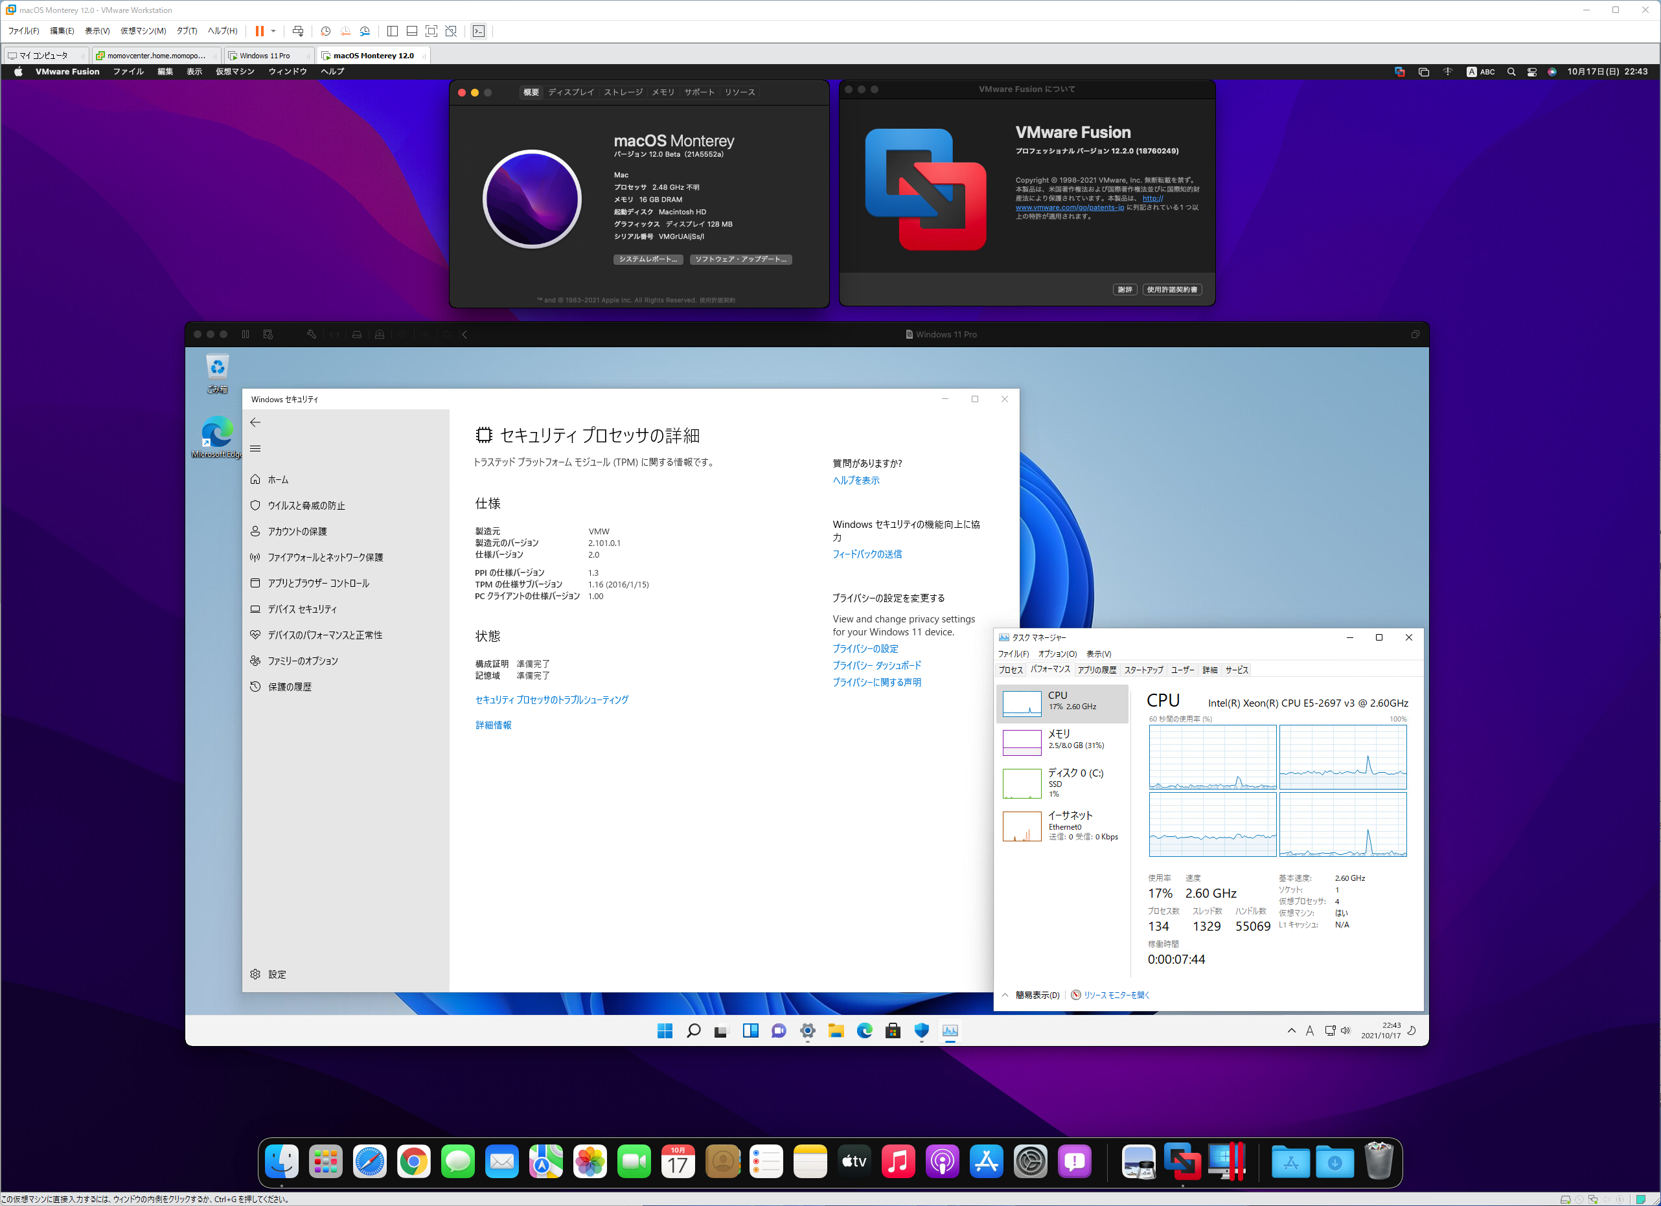
Task: Click the send Ctrl+Alt+Del toolbar icon
Action: [298, 30]
